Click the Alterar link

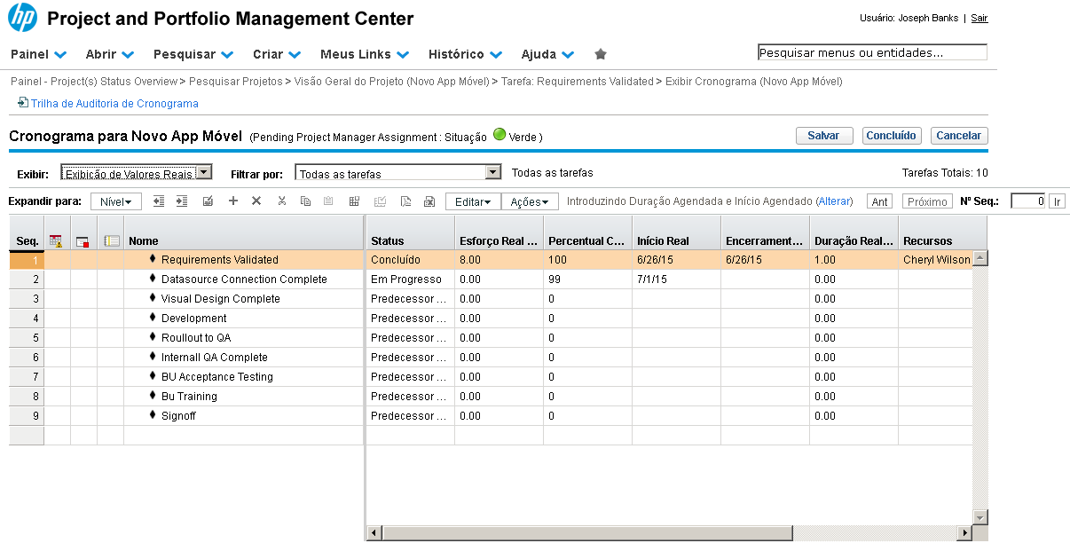tap(833, 201)
